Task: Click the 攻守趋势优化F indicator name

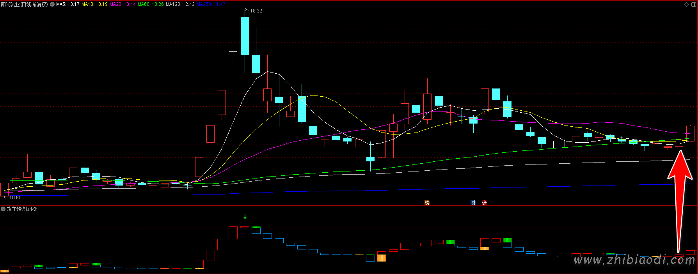Action: (22, 209)
